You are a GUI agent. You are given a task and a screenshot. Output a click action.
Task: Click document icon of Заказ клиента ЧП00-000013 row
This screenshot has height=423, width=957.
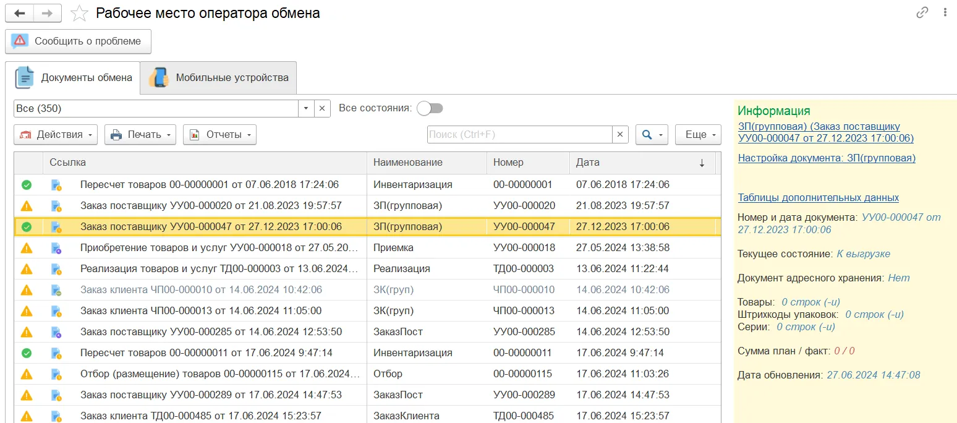click(56, 311)
